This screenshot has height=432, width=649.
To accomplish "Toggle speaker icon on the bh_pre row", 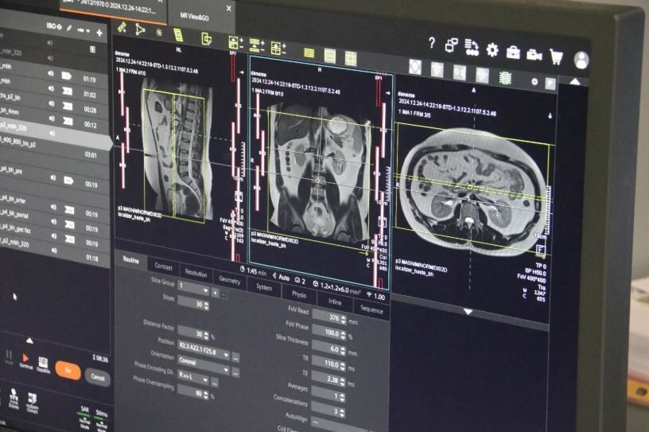I will tap(53, 177).
